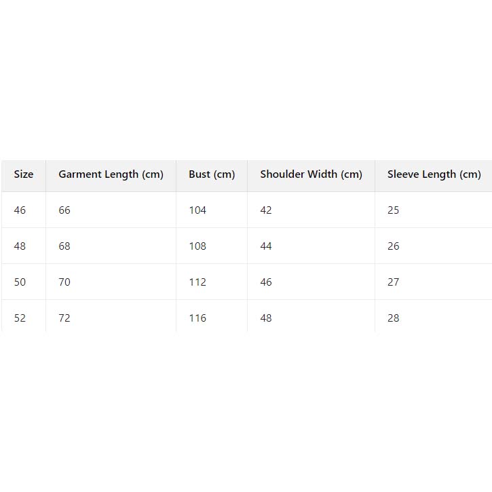Click the Shoulder Width (cm) header
The width and height of the screenshot is (492, 492).
tap(311, 174)
